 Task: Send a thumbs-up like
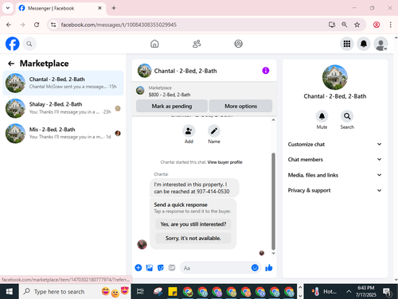(269, 268)
